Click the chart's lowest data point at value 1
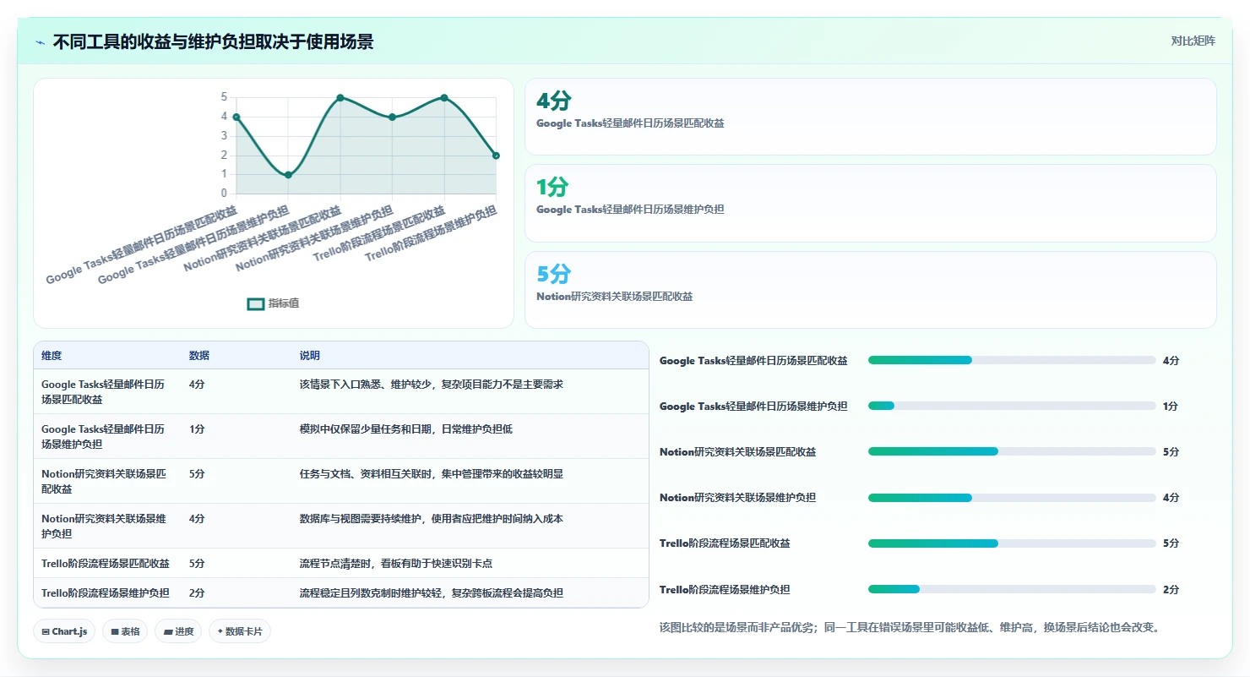 click(x=288, y=175)
